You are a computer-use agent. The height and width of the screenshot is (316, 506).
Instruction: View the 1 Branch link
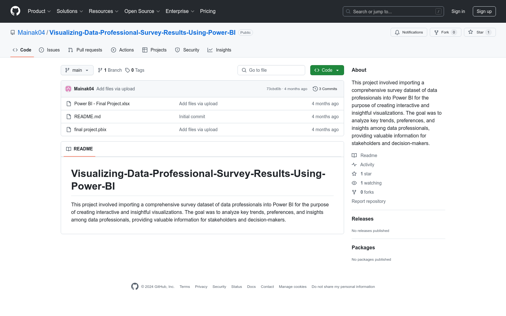[x=110, y=70]
